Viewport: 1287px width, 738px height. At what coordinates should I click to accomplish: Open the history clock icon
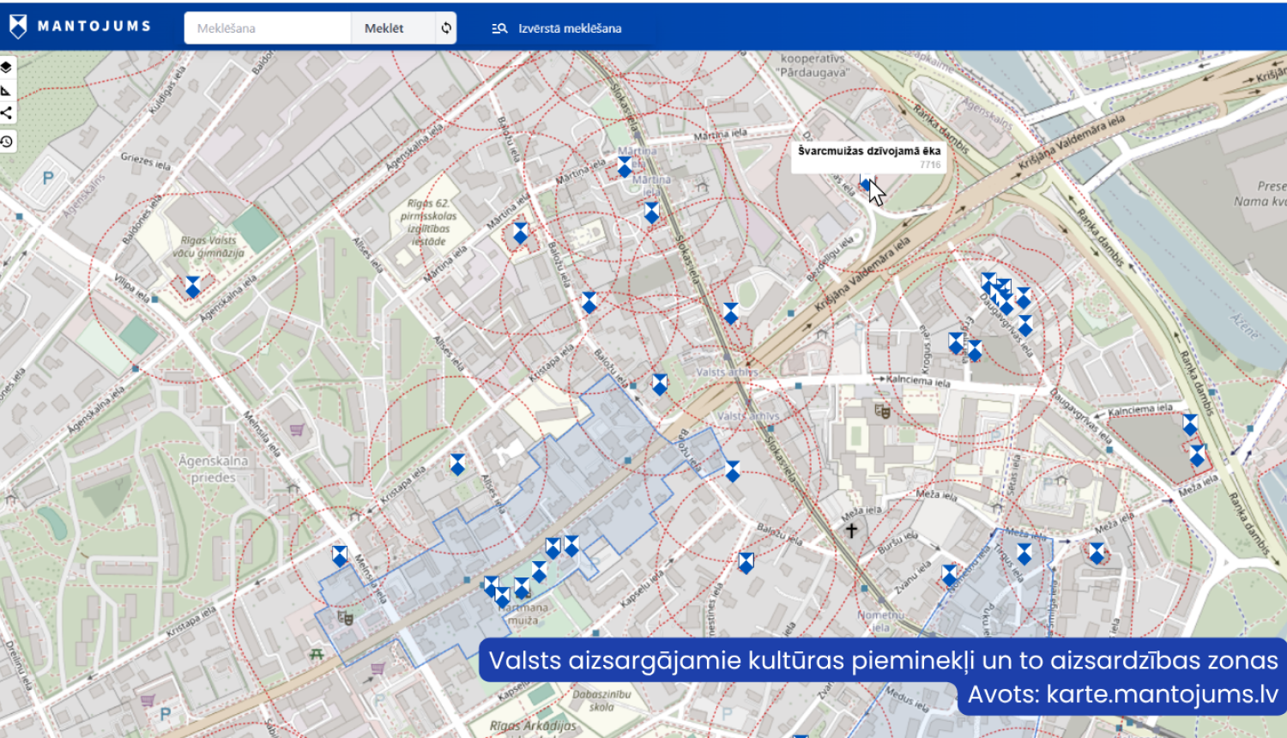[6, 142]
